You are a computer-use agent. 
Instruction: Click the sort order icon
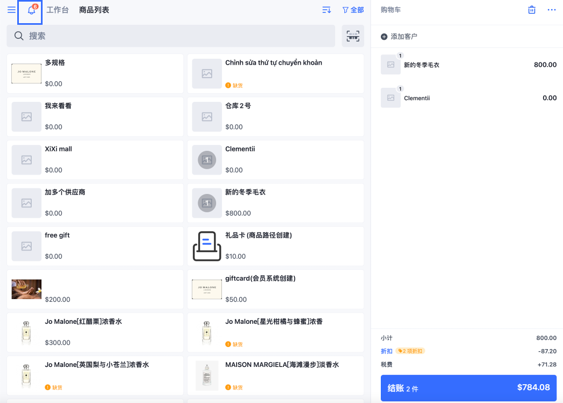pyautogui.click(x=326, y=10)
